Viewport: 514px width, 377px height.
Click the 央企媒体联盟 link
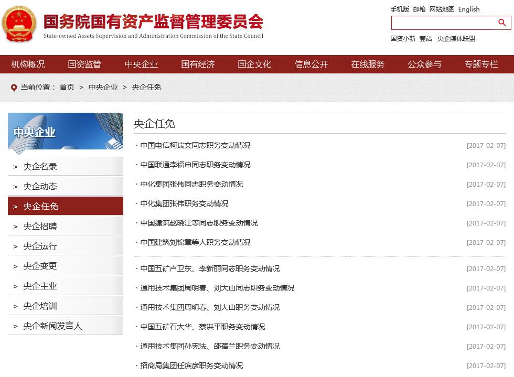click(456, 38)
